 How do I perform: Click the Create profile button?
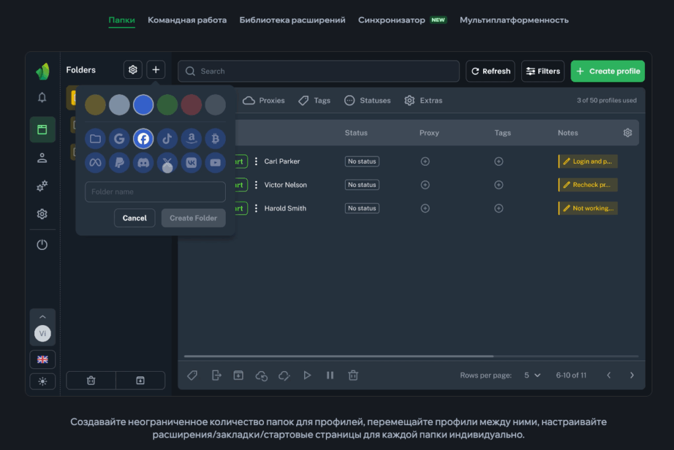tap(608, 71)
